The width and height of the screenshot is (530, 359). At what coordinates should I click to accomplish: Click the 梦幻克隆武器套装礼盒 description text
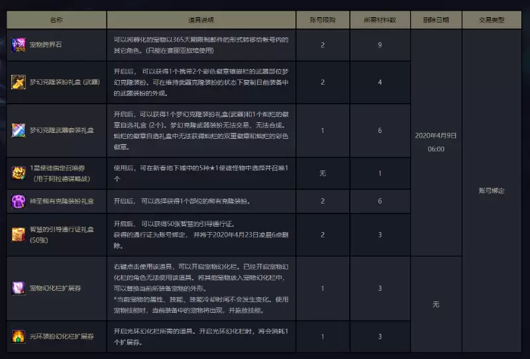click(x=201, y=131)
